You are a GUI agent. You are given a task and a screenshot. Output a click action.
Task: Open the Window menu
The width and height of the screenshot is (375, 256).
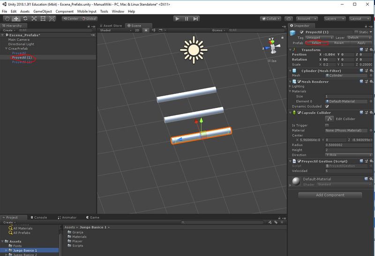[x=118, y=11]
